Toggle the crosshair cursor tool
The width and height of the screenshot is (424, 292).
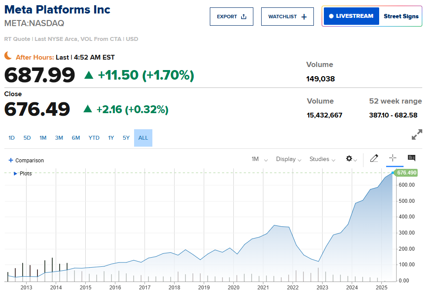coord(393,158)
